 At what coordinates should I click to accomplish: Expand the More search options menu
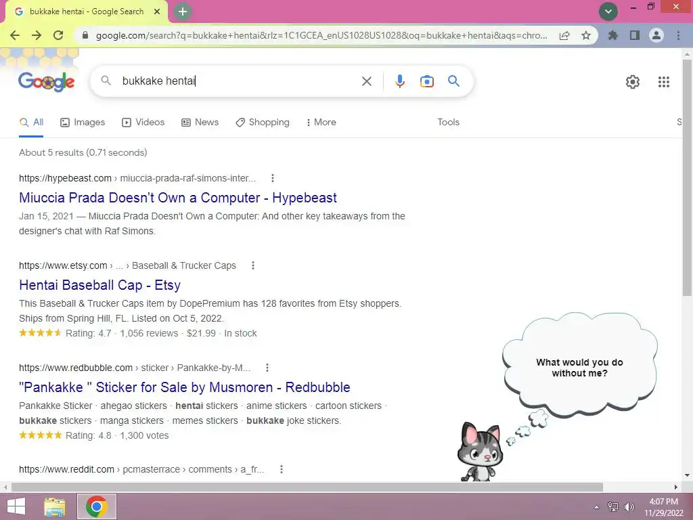click(x=321, y=123)
